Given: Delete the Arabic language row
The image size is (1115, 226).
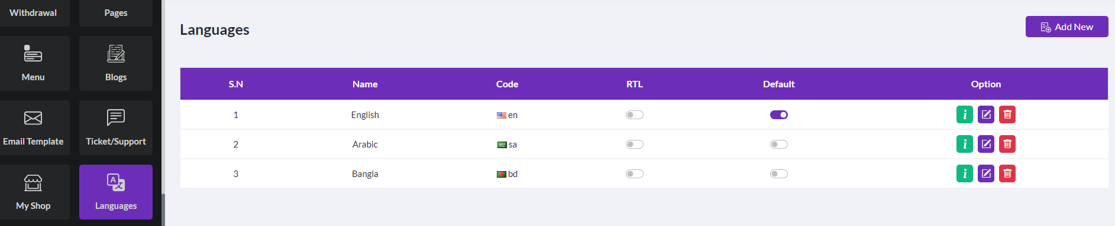Looking at the screenshot, I should click(1007, 144).
